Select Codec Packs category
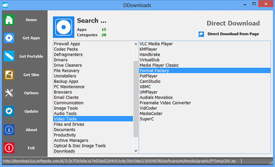The image size is (275, 167). point(93,49)
